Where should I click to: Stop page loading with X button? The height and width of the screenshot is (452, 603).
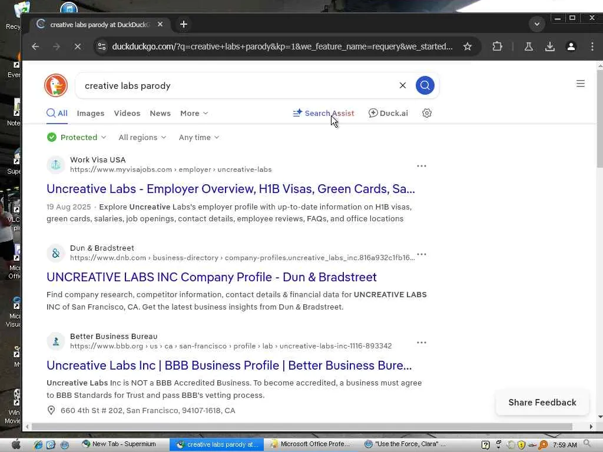77,46
